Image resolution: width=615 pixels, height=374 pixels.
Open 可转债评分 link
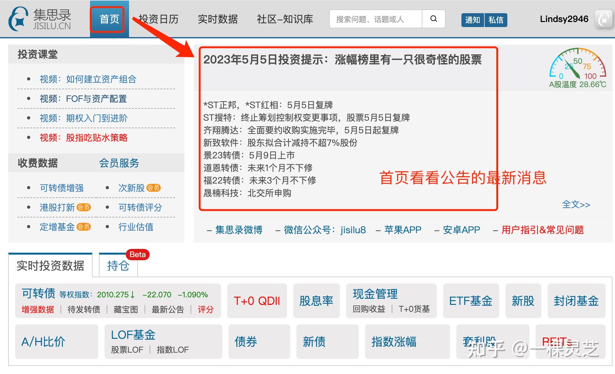tap(140, 207)
